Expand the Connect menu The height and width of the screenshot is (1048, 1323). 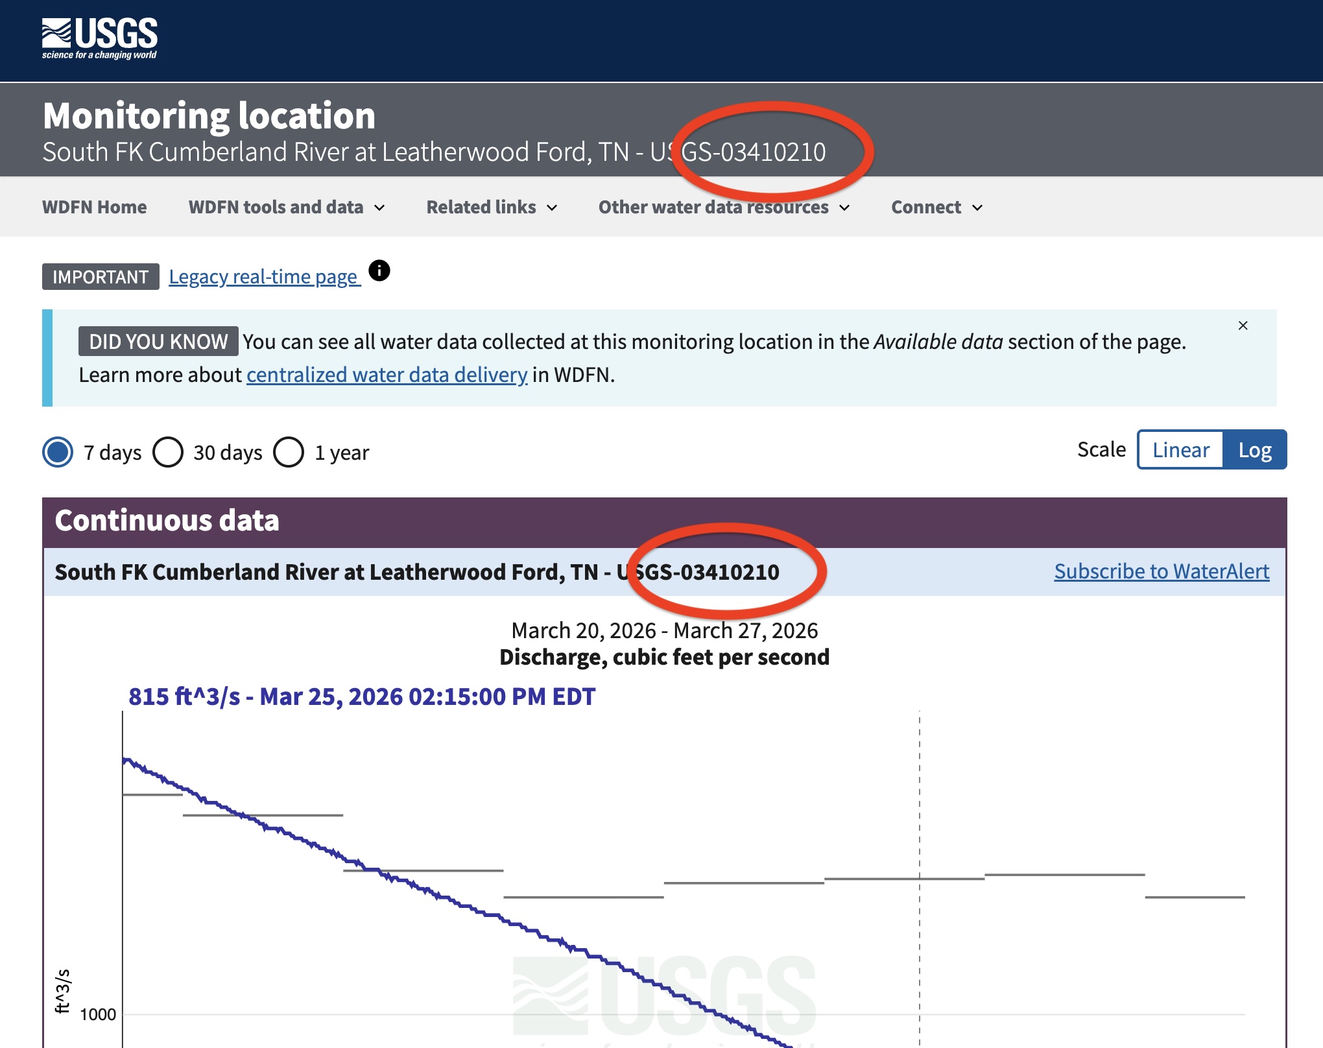(x=936, y=207)
